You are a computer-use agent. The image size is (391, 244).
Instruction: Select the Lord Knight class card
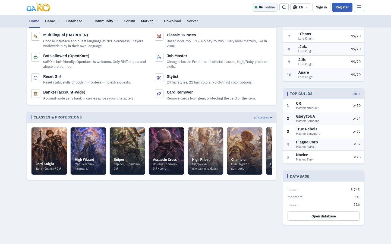[x=49, y=151]
